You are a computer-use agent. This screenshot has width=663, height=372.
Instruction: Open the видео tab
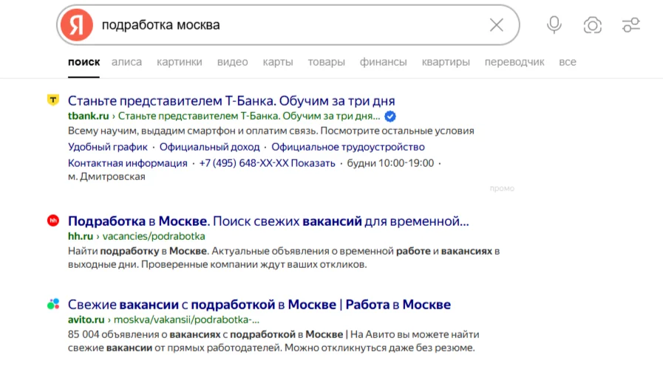(233, 62)
